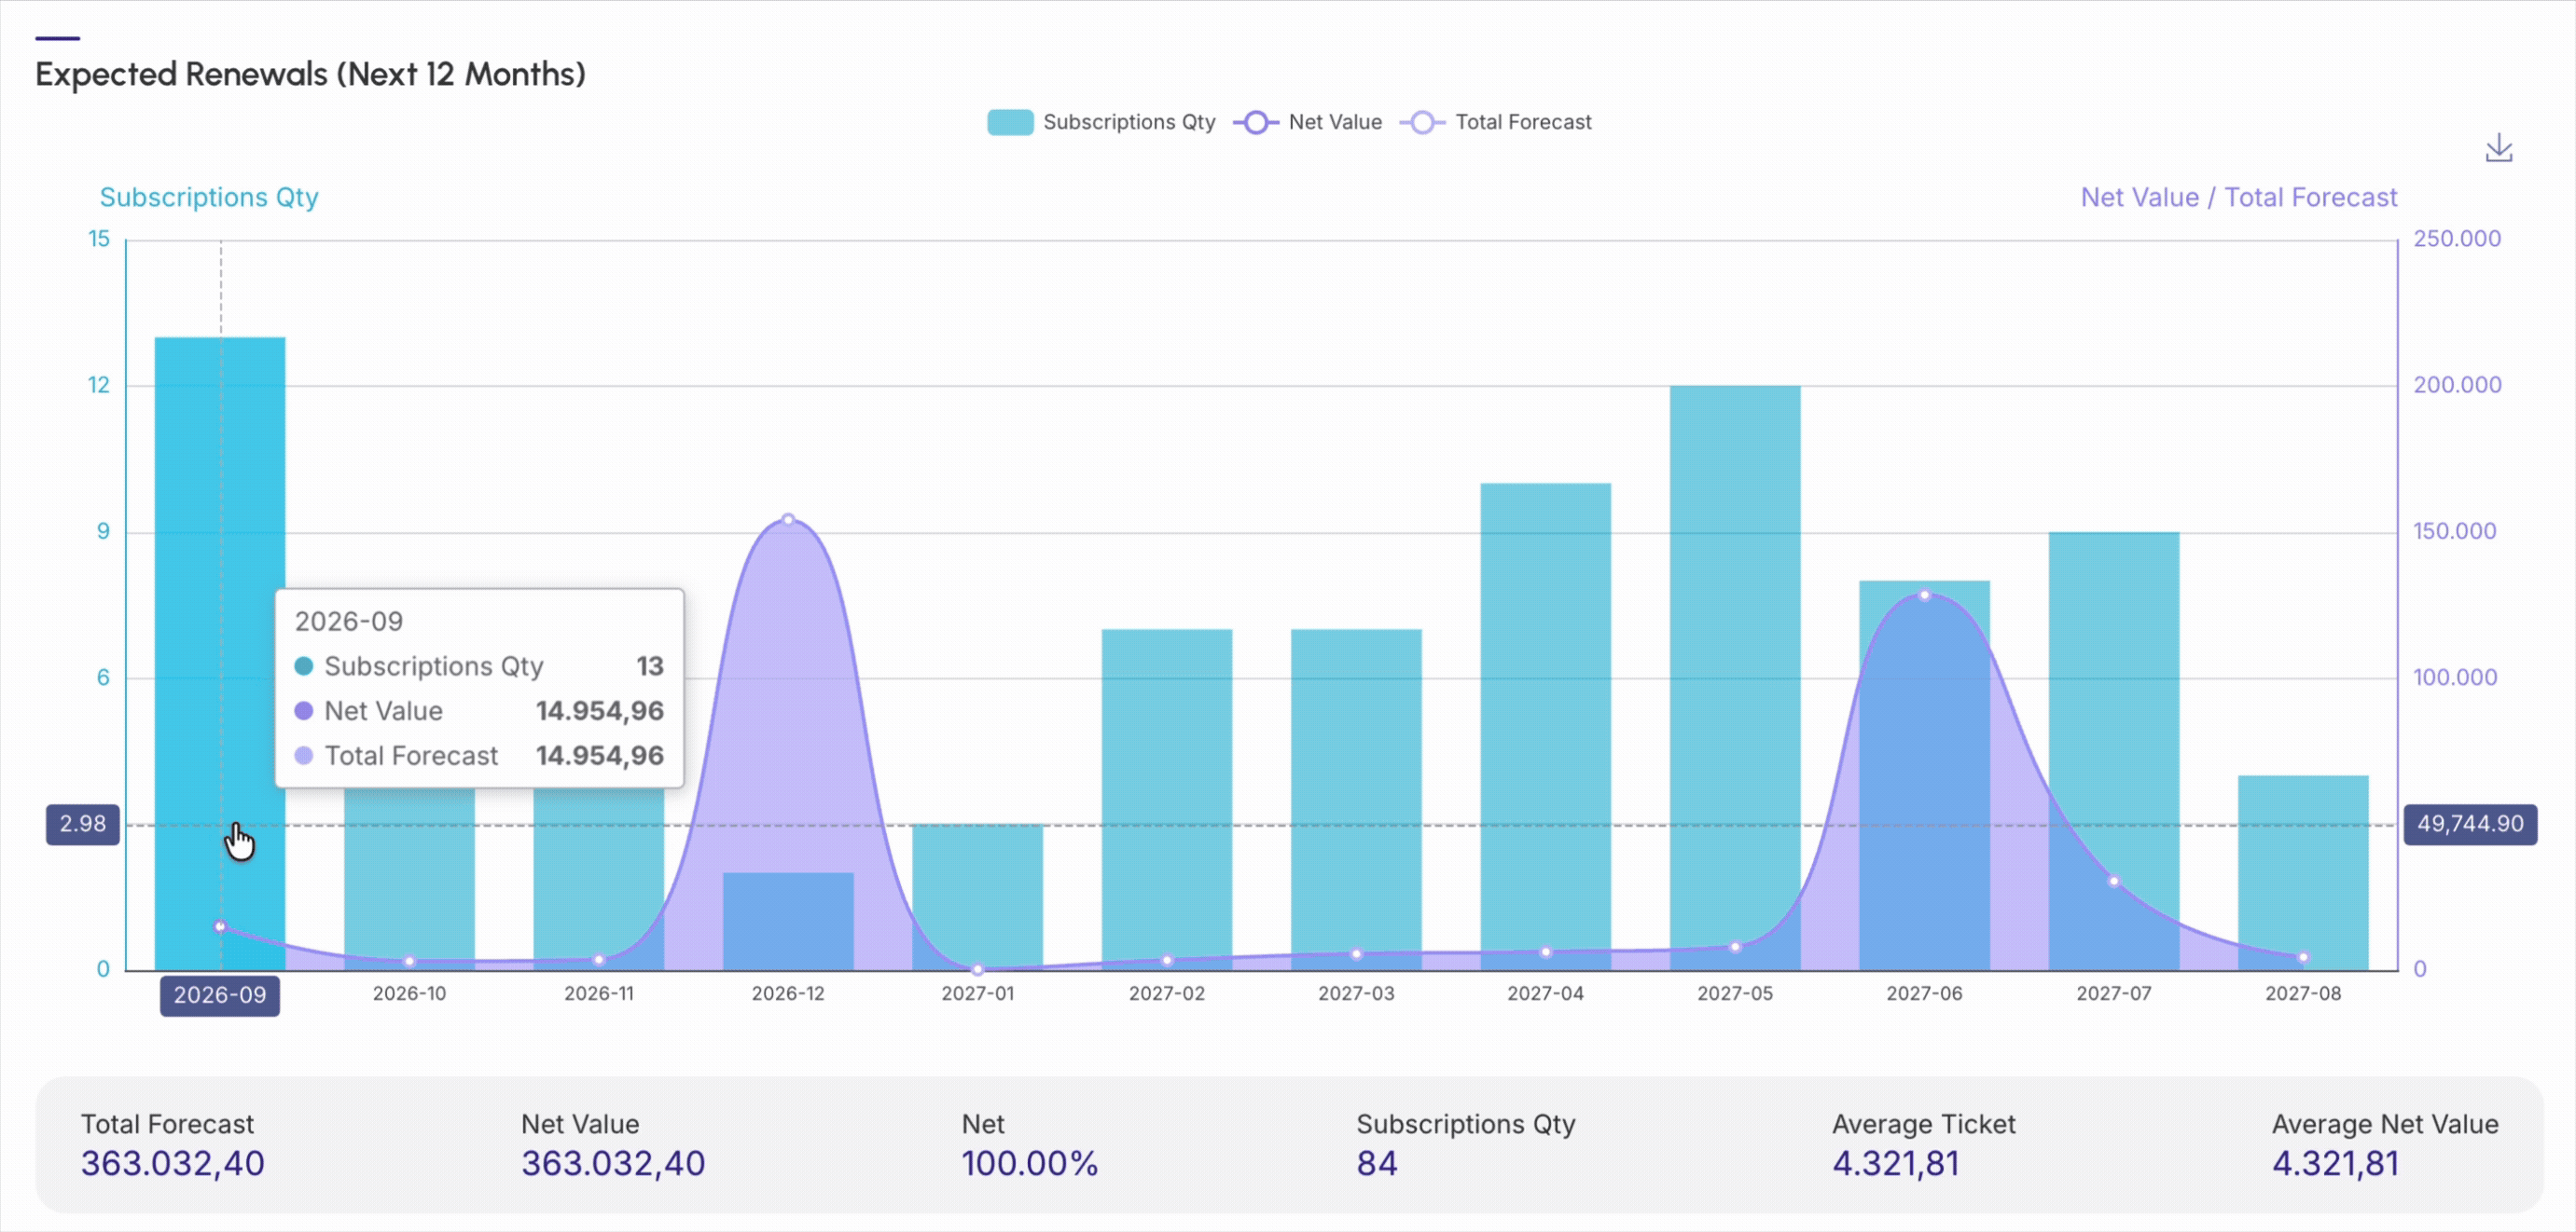The height and width of the screenshot is (1232, 2576).
Task: Click the 2027-04 subscriptions bar
Action: pos(1546,726)
